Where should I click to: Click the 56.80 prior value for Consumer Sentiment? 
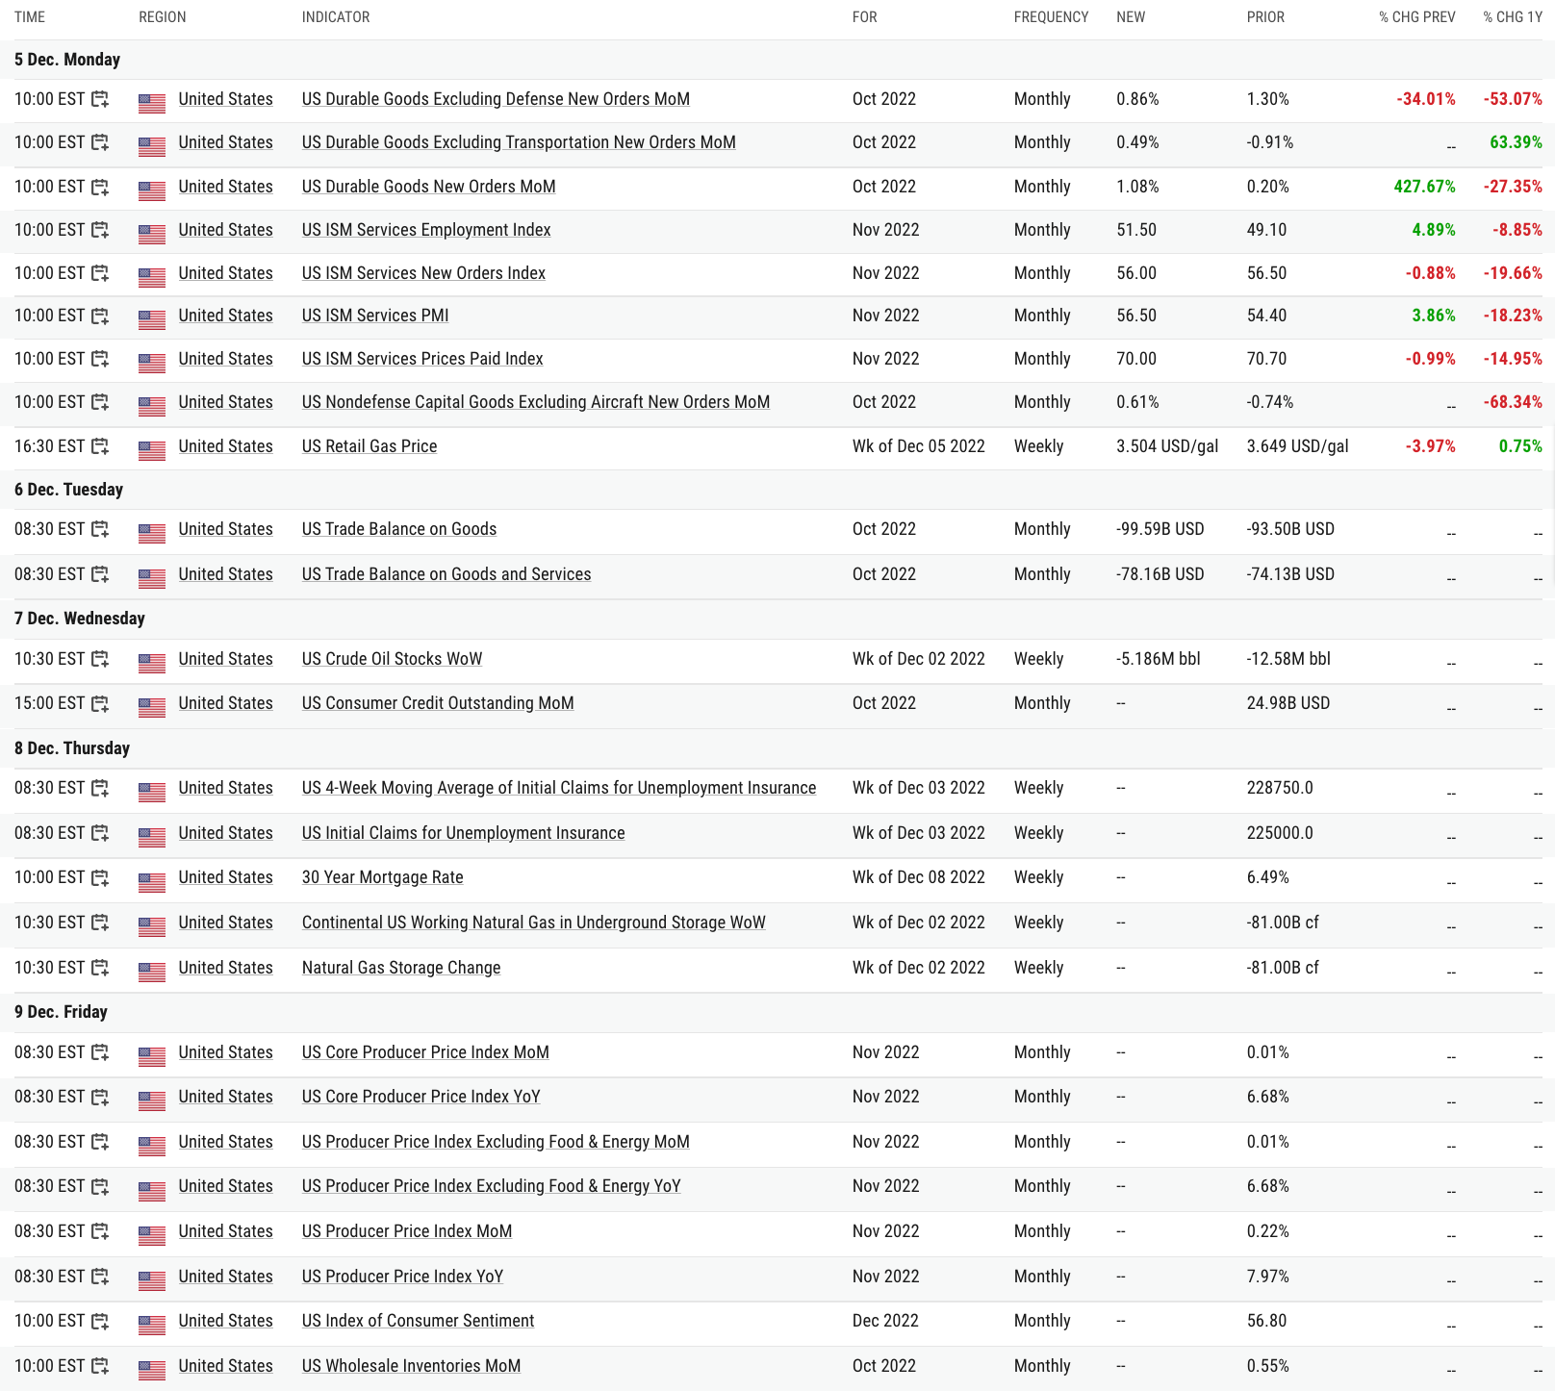[x=1266, y=1321]
